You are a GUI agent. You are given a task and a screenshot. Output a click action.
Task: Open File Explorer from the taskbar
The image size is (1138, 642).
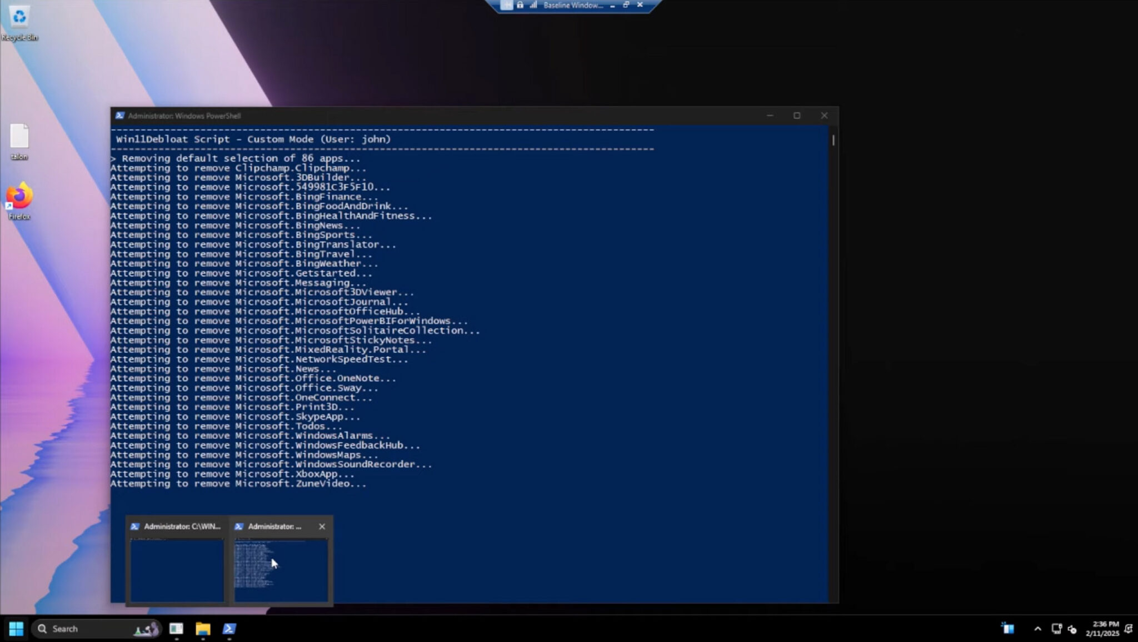202,628
